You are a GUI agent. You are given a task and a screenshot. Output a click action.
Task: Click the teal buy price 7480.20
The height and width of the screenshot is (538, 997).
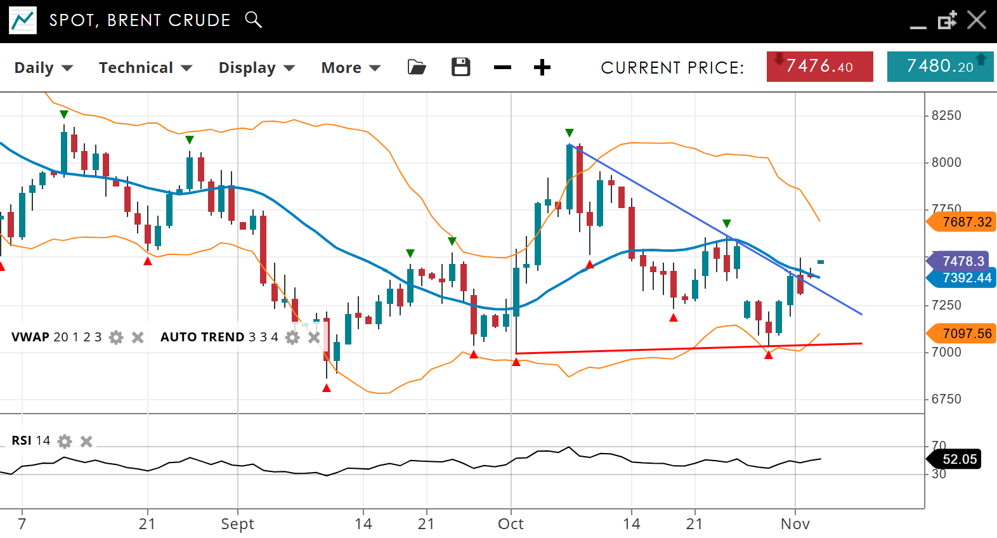940,67
